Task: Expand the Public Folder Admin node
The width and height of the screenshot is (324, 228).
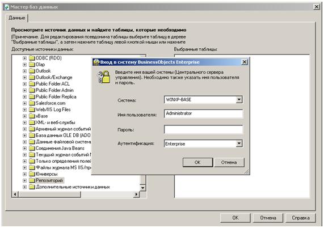Action: tap(24, 90)
